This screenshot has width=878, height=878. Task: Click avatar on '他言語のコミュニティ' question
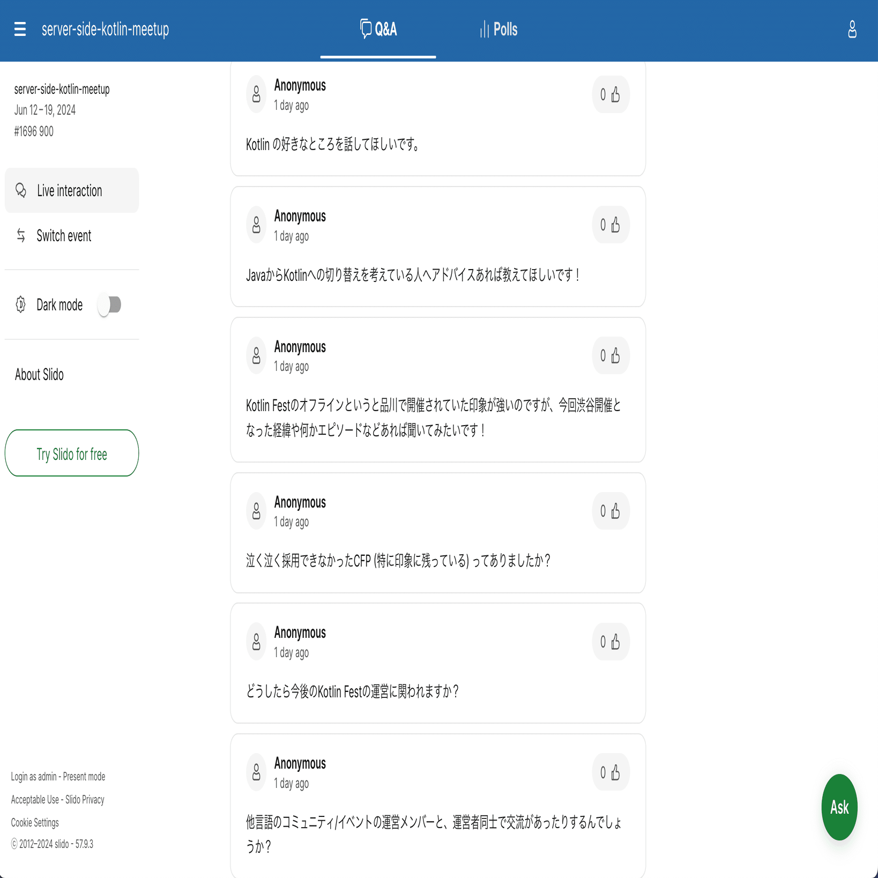(256, 772)
